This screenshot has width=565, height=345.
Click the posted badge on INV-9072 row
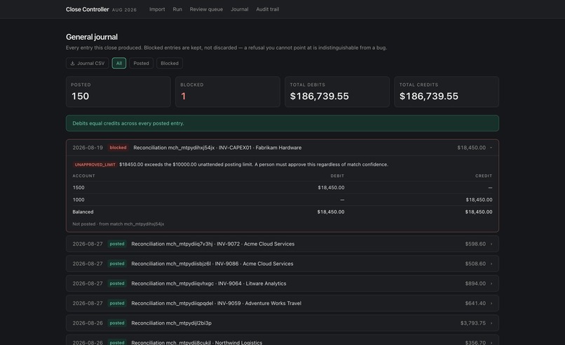[117, 244]
